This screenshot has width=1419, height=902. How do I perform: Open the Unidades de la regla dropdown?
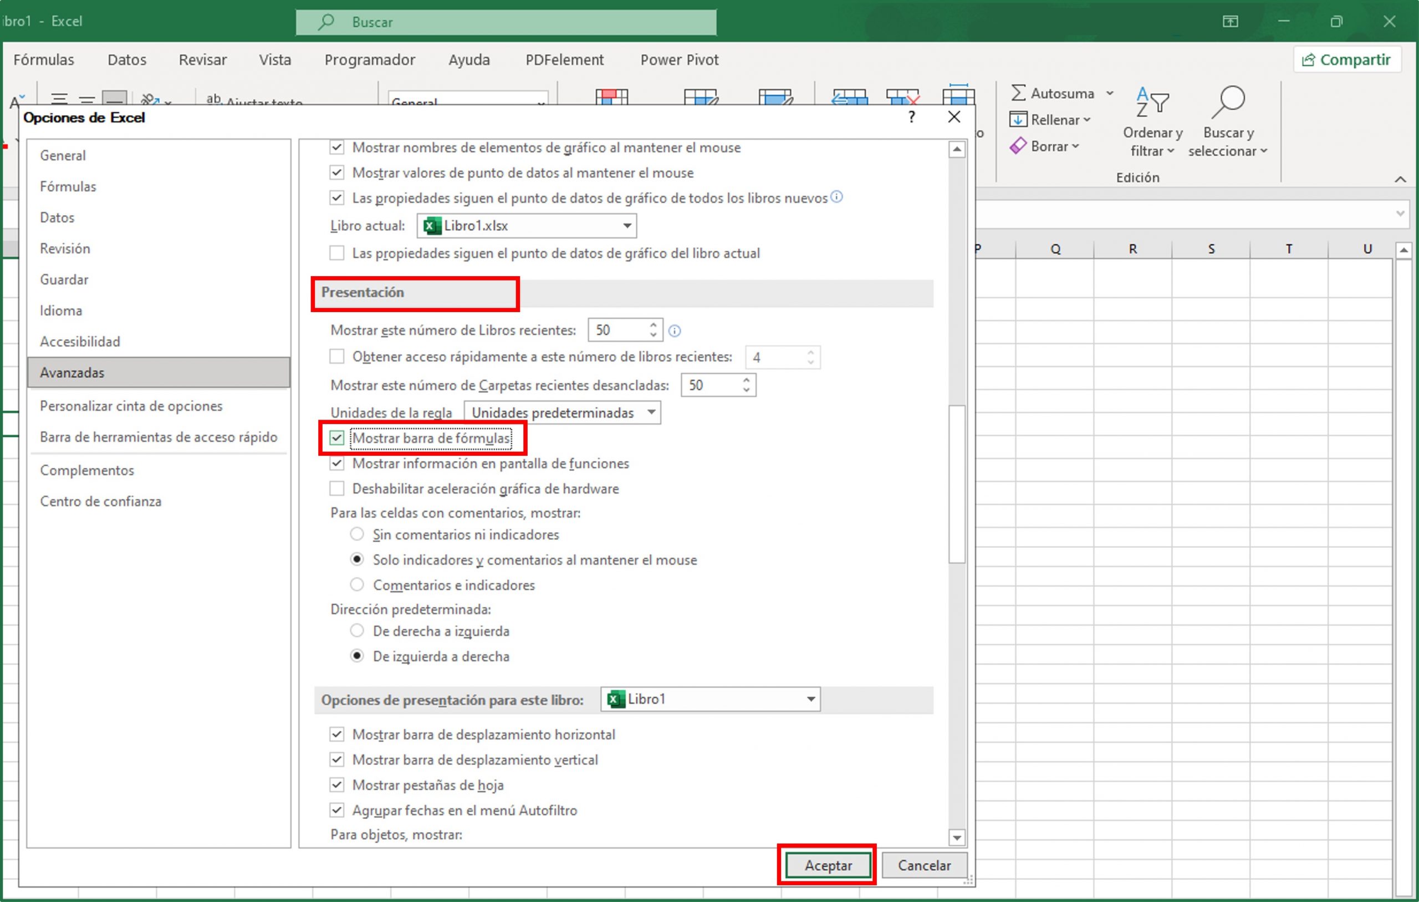tap(562, 412)
